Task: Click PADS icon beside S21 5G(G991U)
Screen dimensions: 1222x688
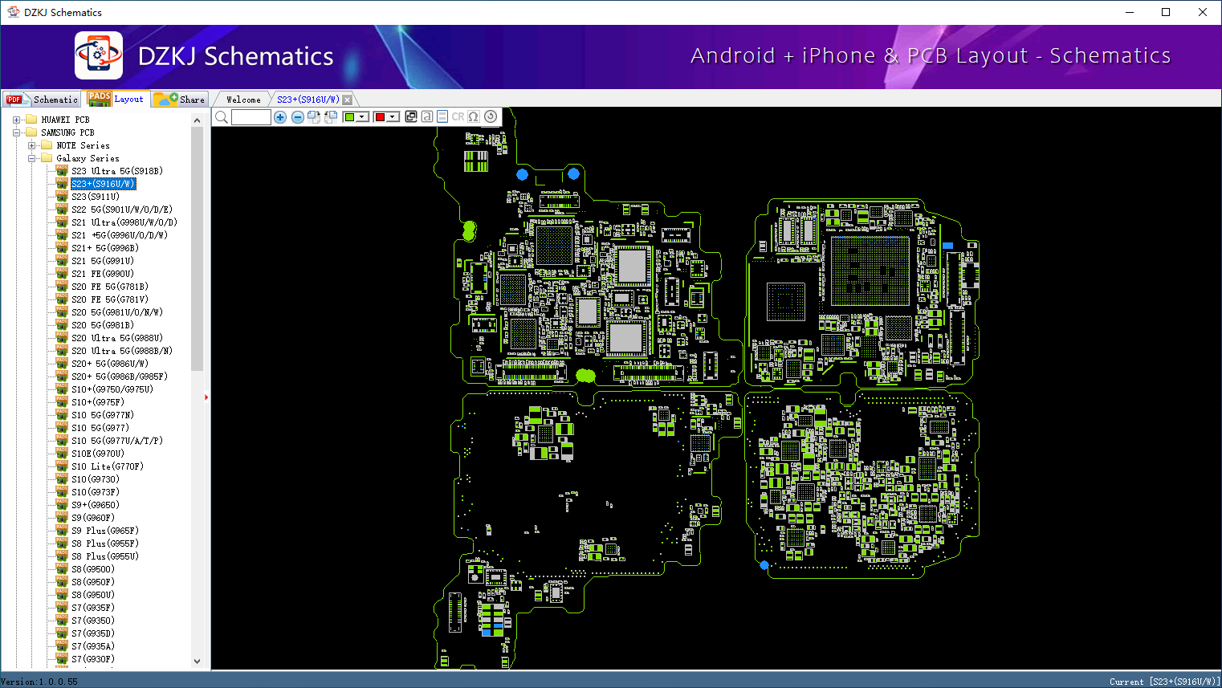Action: coord(62,260)
